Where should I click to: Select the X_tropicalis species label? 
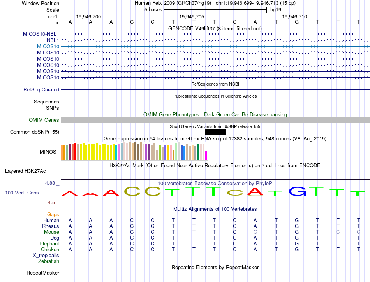click(x=46, y=256)
